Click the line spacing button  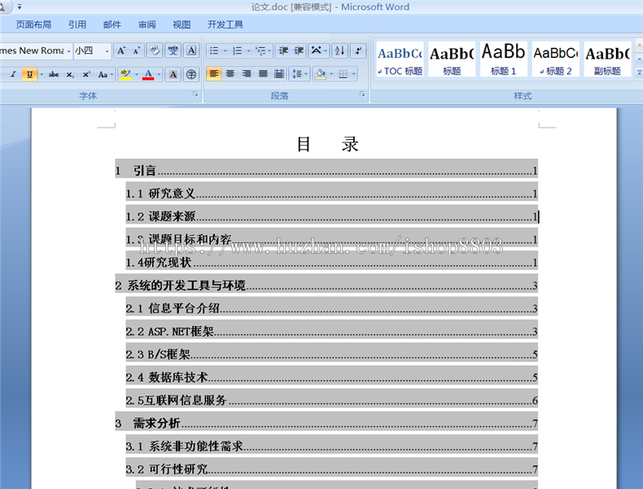tap(297, 74)
